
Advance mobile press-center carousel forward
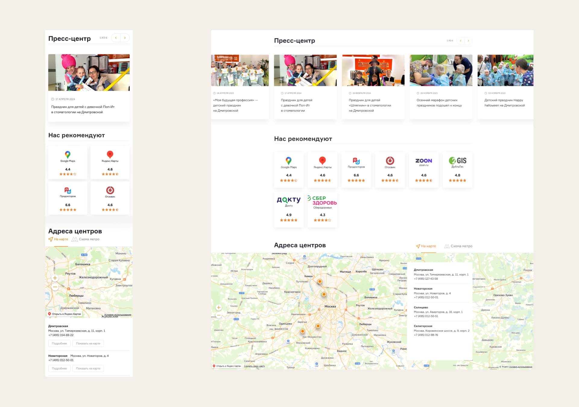[x=125, y=38]
